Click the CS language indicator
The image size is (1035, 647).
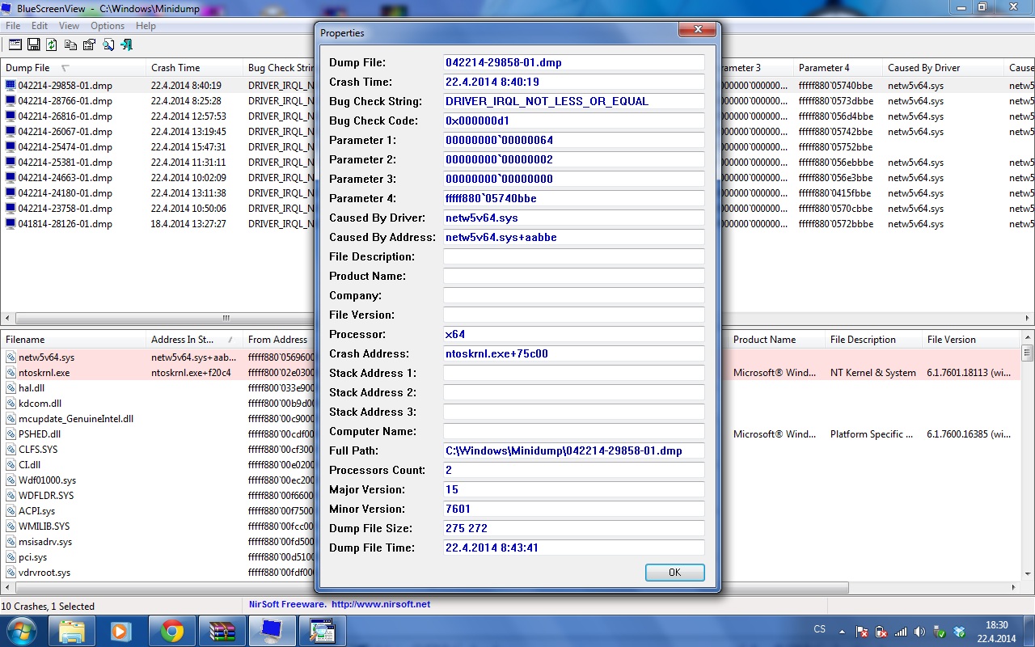(820, 629)
